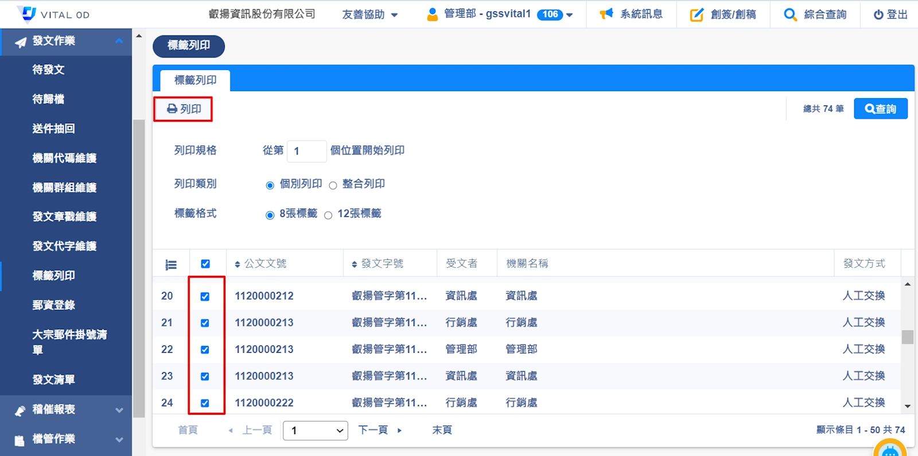Image resolution: width=918 pixels, height=456 pixels.
Task: Uncheck the select-all header checkbox
Action: click(x=205, y=264)
